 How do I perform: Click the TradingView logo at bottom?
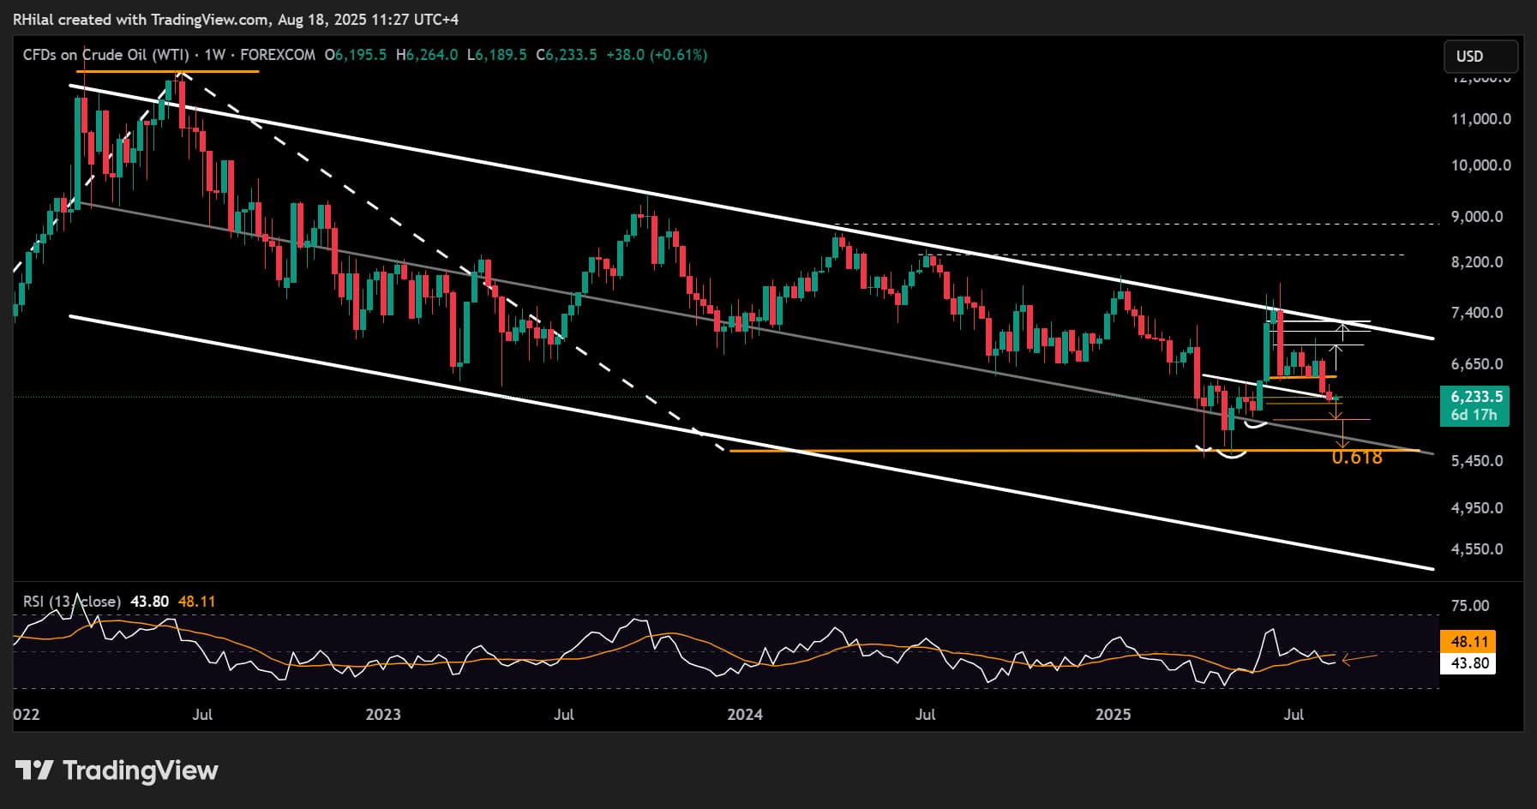[117, 770]
